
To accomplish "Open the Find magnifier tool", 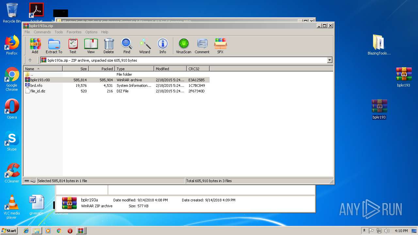I will coord(127,46).
